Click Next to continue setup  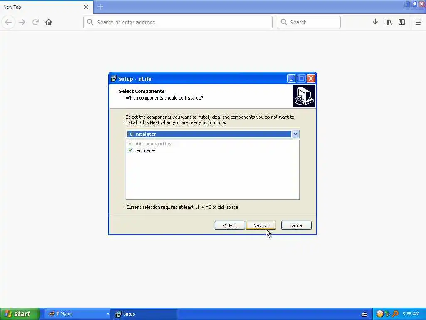pyautogui.click(x=261, y=225)
